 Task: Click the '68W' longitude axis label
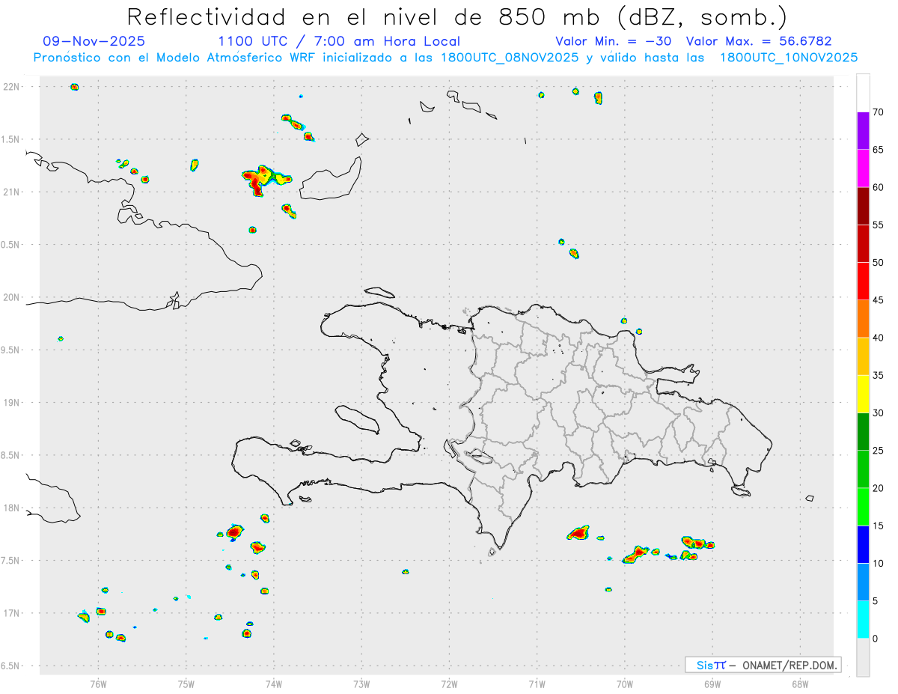point(800,684)
